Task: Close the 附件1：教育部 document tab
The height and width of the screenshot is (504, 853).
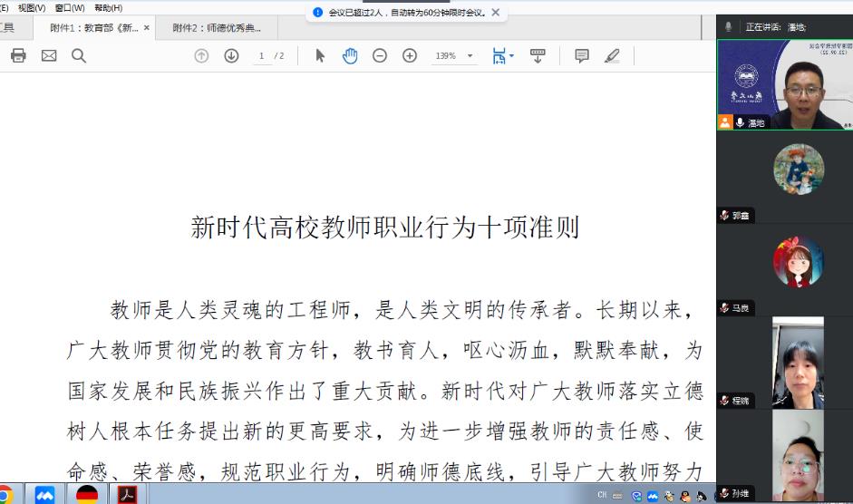Action: [147, 28]
